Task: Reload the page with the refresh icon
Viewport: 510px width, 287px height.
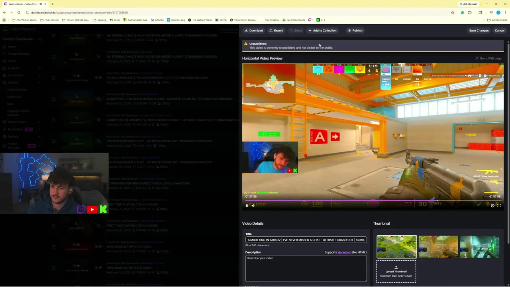Action: click(19, 12)
